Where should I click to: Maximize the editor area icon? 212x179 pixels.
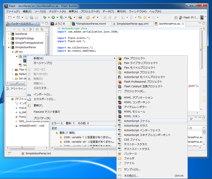(204, 23)
